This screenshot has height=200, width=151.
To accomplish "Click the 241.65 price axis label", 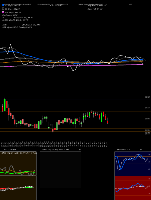I will [147, 108].
